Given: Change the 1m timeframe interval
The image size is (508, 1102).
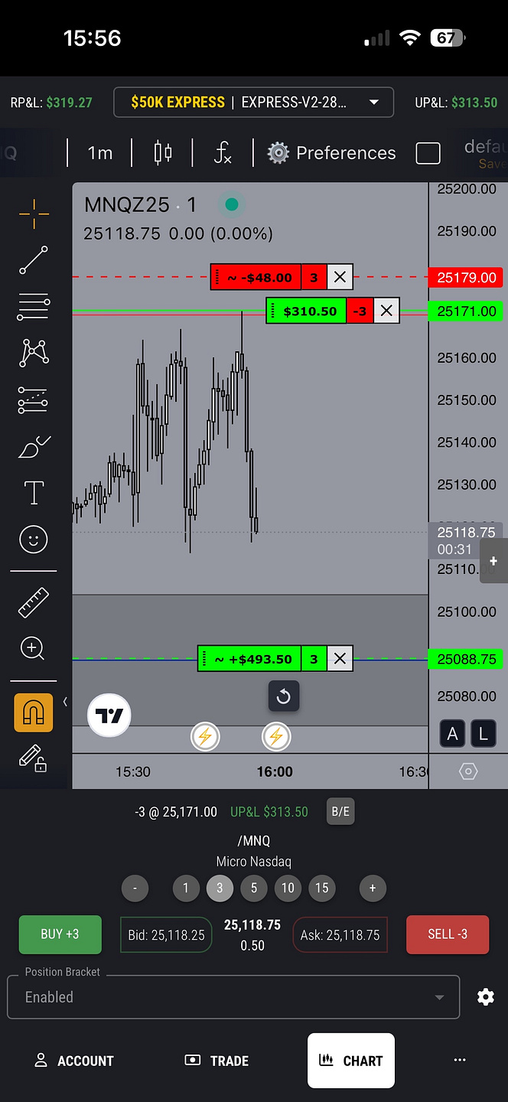Looking at the screenshot, I should click(100, 153).
